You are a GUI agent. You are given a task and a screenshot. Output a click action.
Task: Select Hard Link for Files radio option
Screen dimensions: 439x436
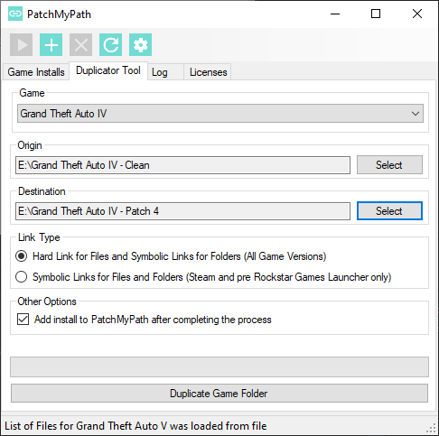click(22, 256)
